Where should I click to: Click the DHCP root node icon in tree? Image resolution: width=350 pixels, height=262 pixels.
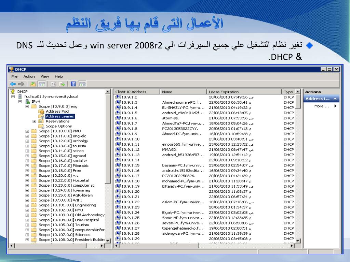pos(12,91)
